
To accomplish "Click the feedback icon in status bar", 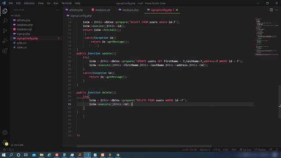I will 271,150.
